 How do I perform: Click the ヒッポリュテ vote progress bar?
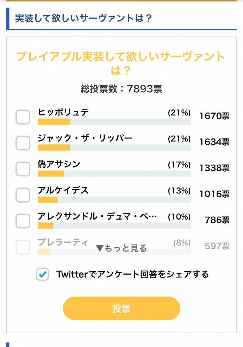click(114, 122)
